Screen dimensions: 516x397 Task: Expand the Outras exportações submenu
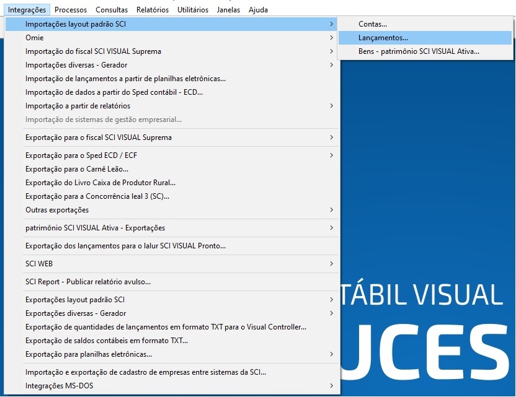click(57, 210)
